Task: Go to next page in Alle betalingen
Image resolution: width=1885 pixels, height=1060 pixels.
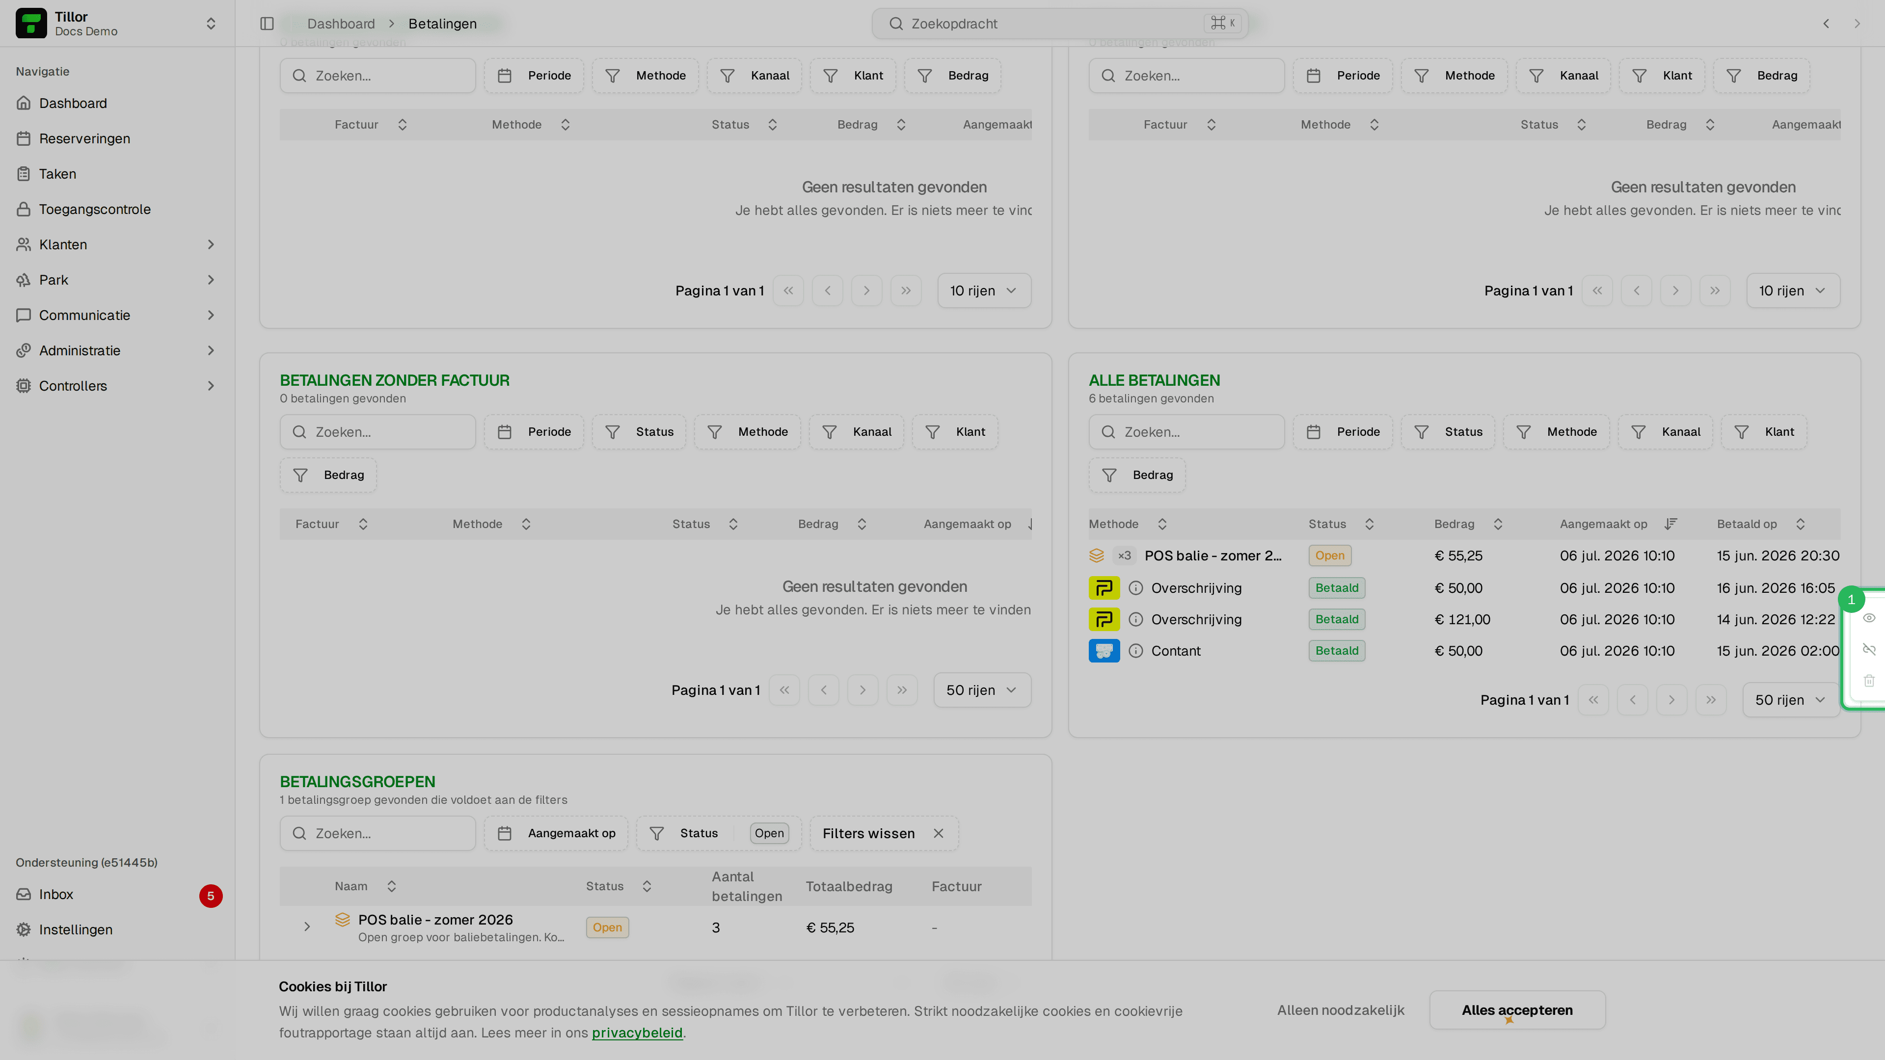Action: point(1671,700)
